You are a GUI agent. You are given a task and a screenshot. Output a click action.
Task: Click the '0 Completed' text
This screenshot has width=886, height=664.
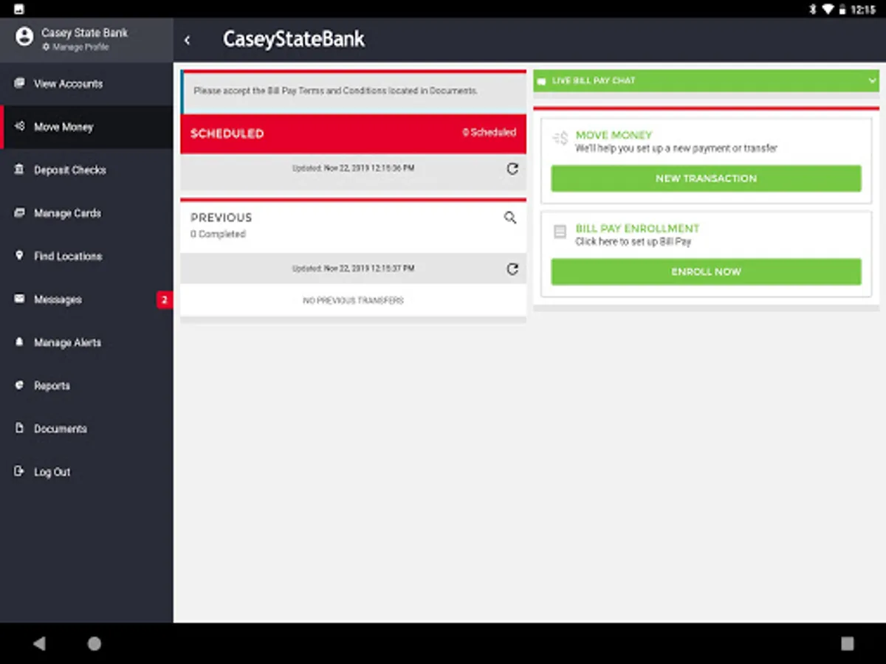click(218, 234)
